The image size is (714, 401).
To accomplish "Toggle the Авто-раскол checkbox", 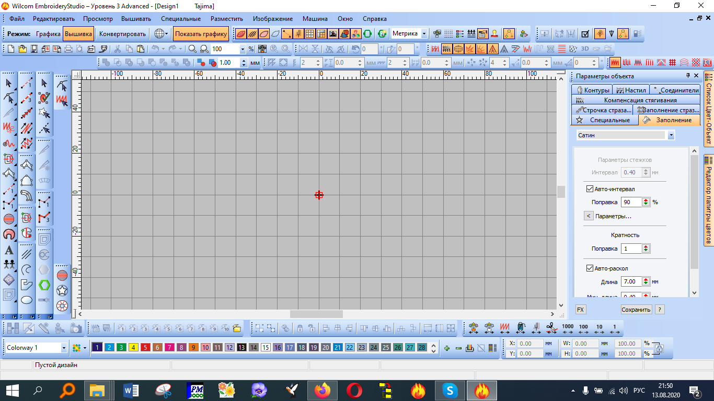I will (590, 268).
